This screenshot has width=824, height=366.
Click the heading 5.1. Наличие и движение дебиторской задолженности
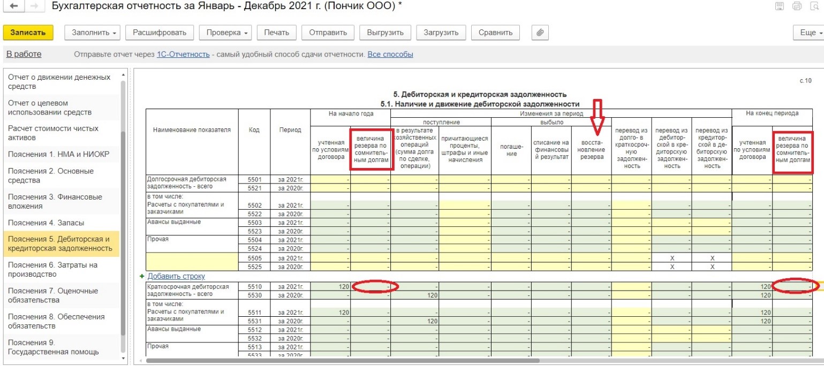(x=480, y=103)
